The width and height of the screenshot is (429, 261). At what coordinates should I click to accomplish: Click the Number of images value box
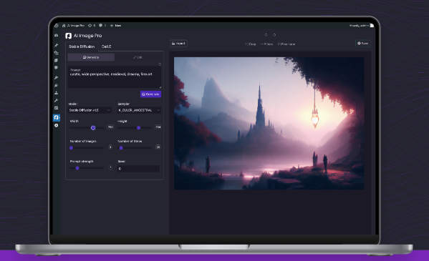(110, 147)
